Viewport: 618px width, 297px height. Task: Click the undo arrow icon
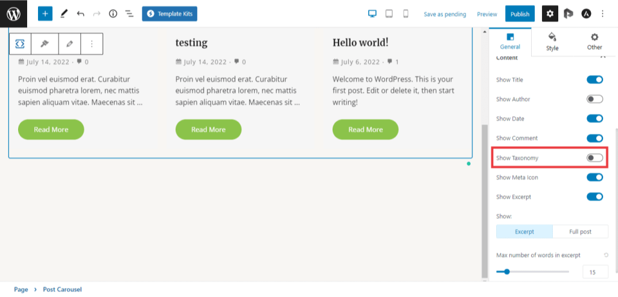tap(80, 13)
